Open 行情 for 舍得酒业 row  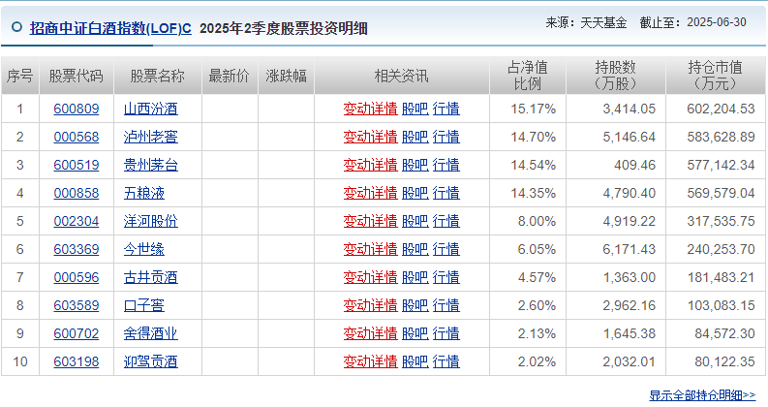pyautogui.click(x=446, y=333)
